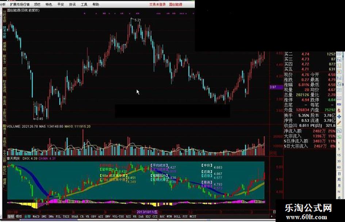Switch indicator to RSI in bottom bar
This screenshot has width=345, height=222.
click(129, 217)
